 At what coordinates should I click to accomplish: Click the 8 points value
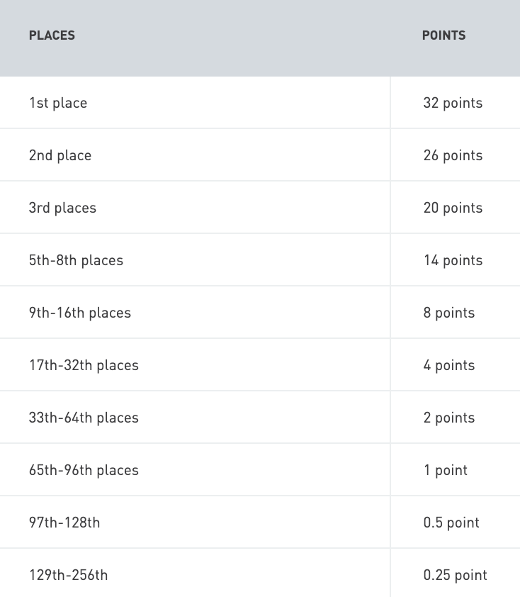449,313
